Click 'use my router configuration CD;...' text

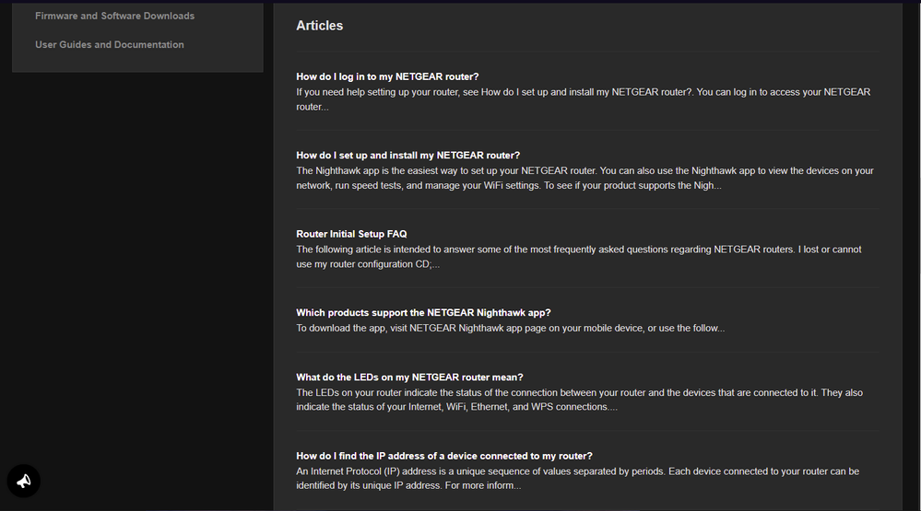(x=368, y=264)
